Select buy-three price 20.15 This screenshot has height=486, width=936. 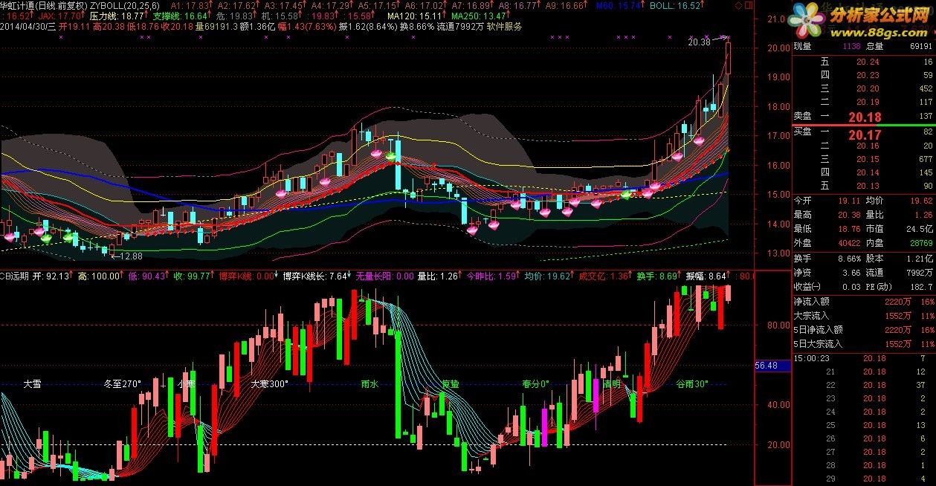click(x=868, y=159)
